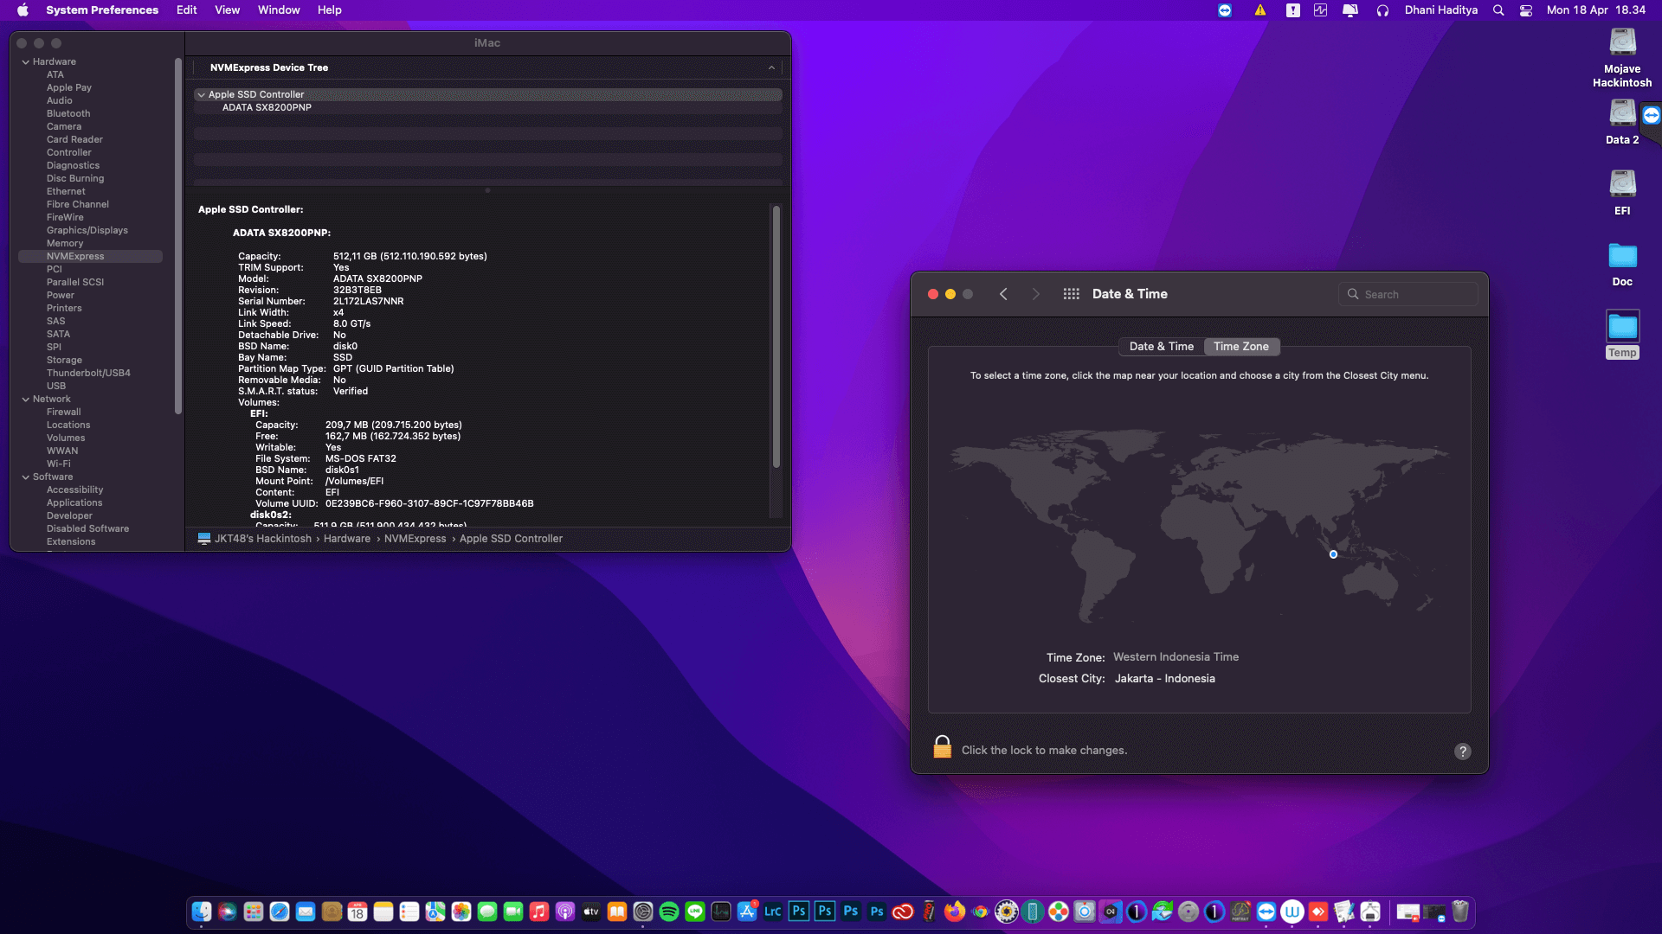Collapse the NVMExpress Device Tree header chevron
Image resolution: width=1662 pixels, height=934 pixels.
(x=771, y=67)
